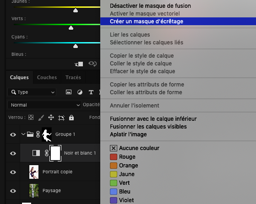Open the layer filter Type dropdown
The height and width of the screenshot is (204, 256).
pos(32,92)
